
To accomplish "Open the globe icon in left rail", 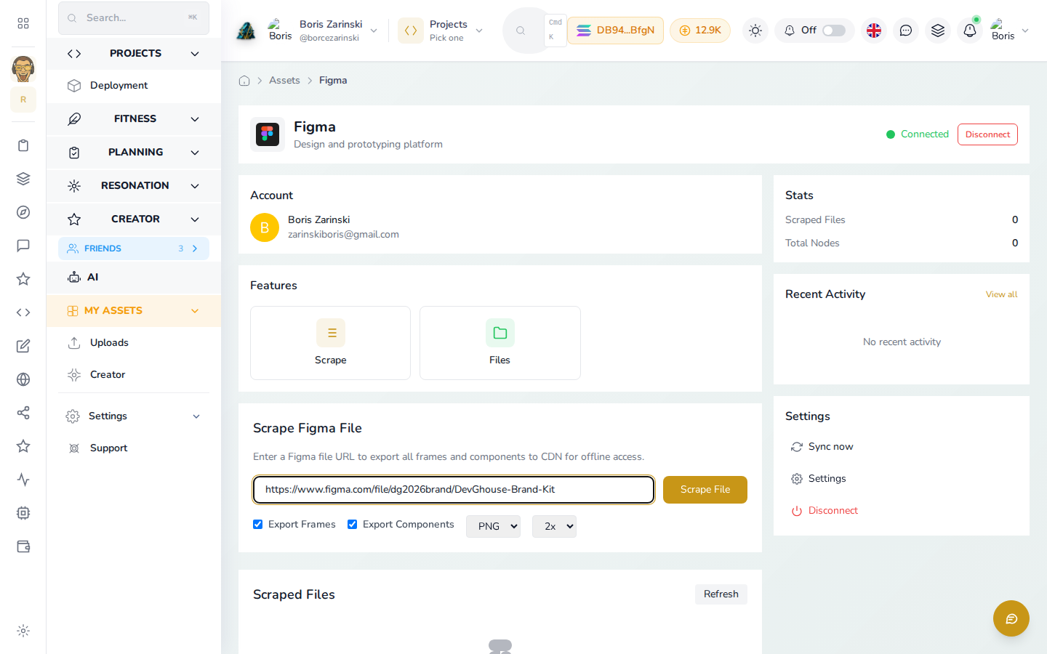I will [23, 379].
